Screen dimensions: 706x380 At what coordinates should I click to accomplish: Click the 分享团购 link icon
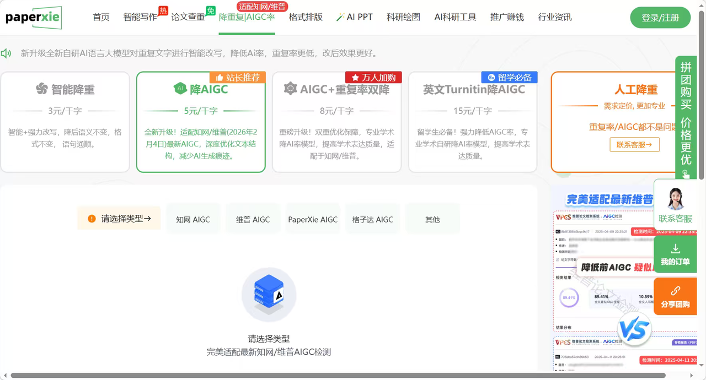pos(676,291)
